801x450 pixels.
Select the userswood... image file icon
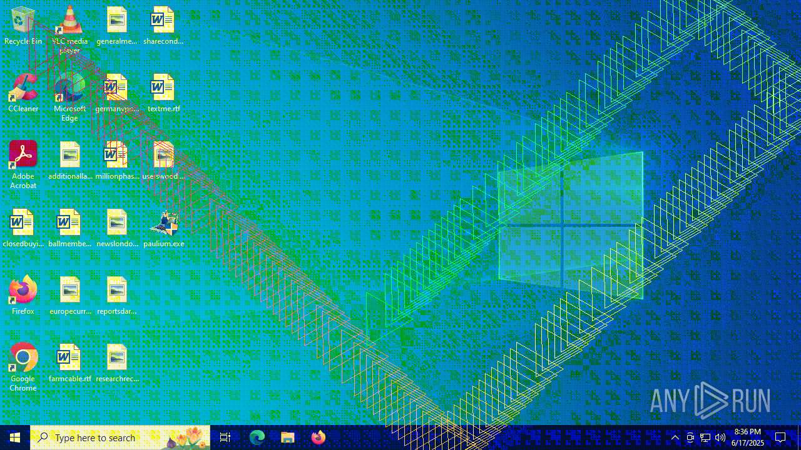(x=163, y=161)
